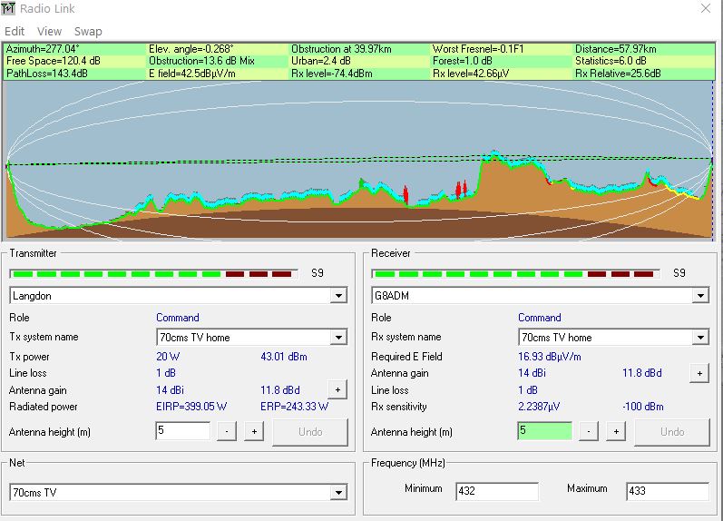The width and height of the screenshot is (723, 521).
Task: Click the Obstruction=13.6 dB Mix readout
Action: (x=201, y=61)
